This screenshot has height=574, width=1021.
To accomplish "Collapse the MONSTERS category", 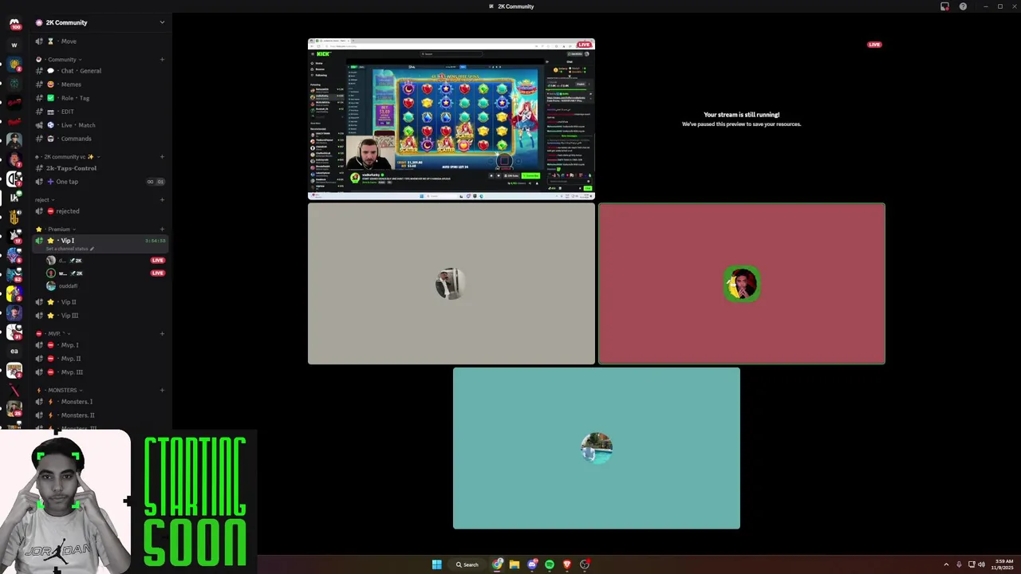I will [59, 390].
